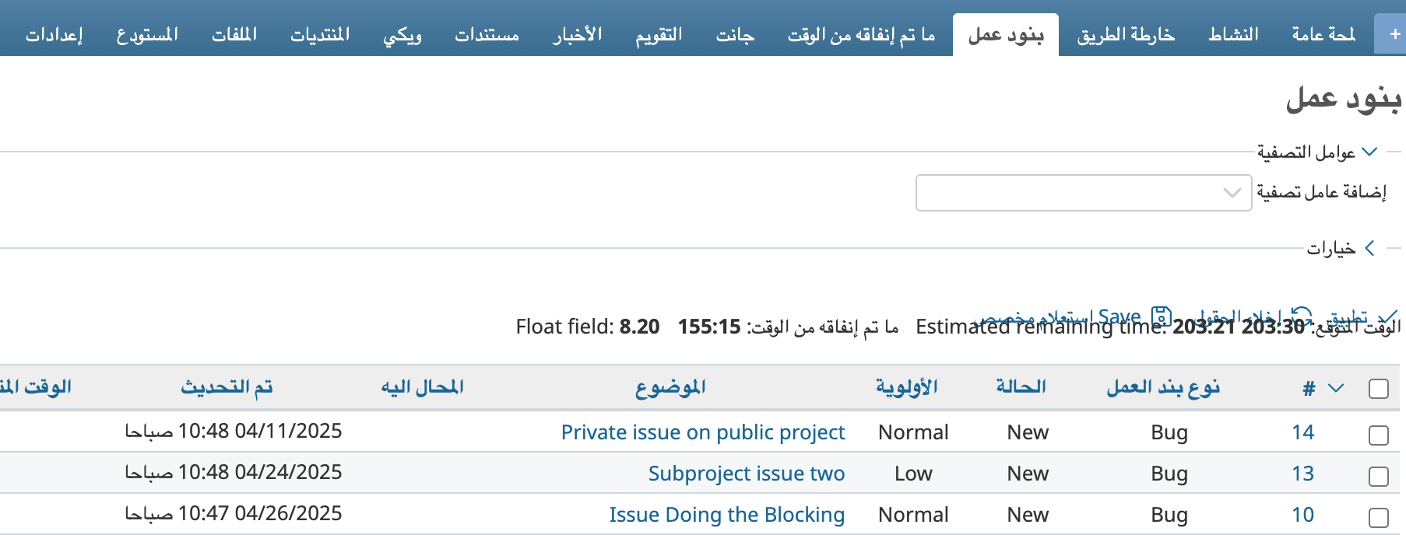This screenshot has height=535, width=1406.
Task: Open the Gantt tab
Action: pyautogui.click(x=734, y=35)
